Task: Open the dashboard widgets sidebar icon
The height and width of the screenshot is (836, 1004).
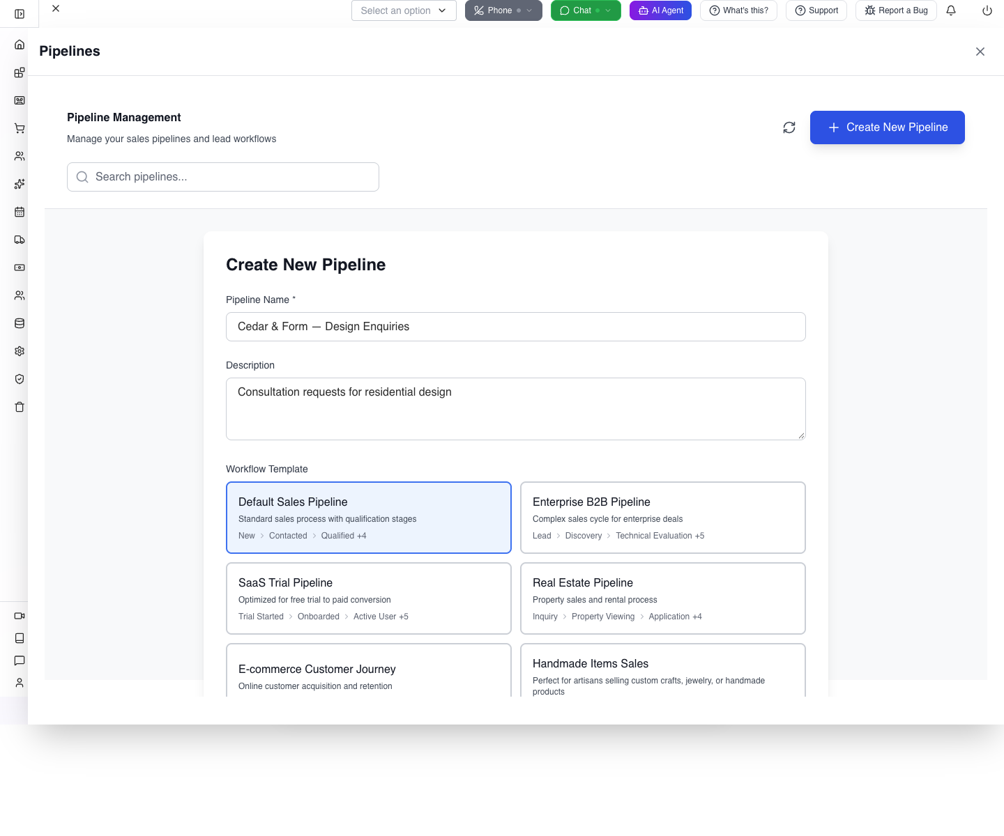Action: pos(20,72)
